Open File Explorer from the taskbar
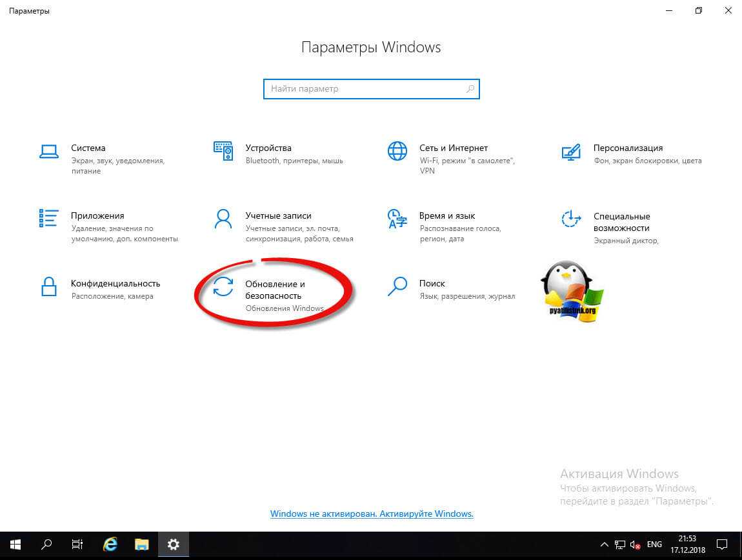 click(142, 545)
